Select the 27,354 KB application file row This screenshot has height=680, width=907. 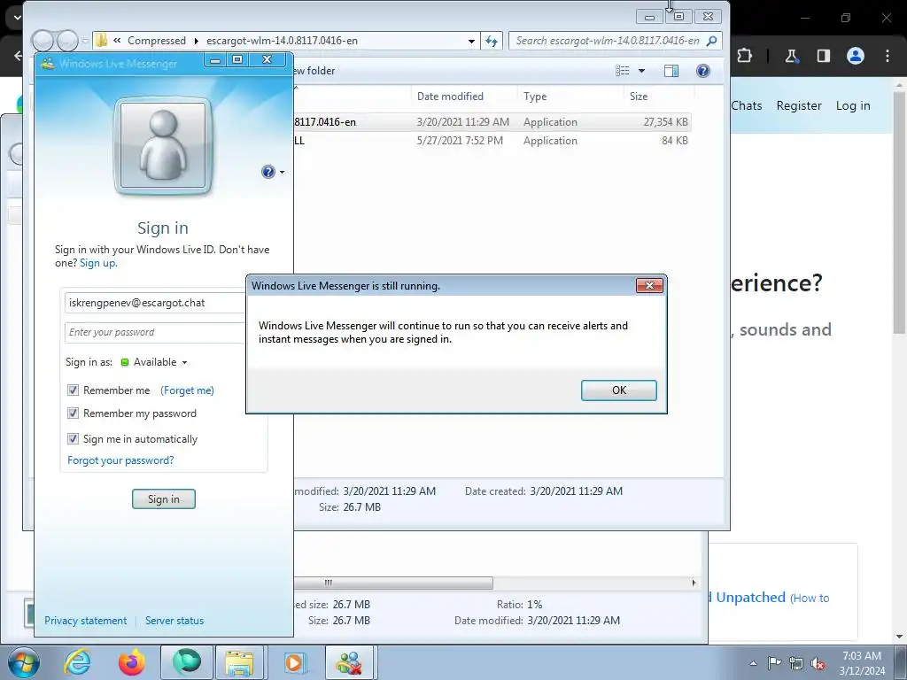pos(492,122)
